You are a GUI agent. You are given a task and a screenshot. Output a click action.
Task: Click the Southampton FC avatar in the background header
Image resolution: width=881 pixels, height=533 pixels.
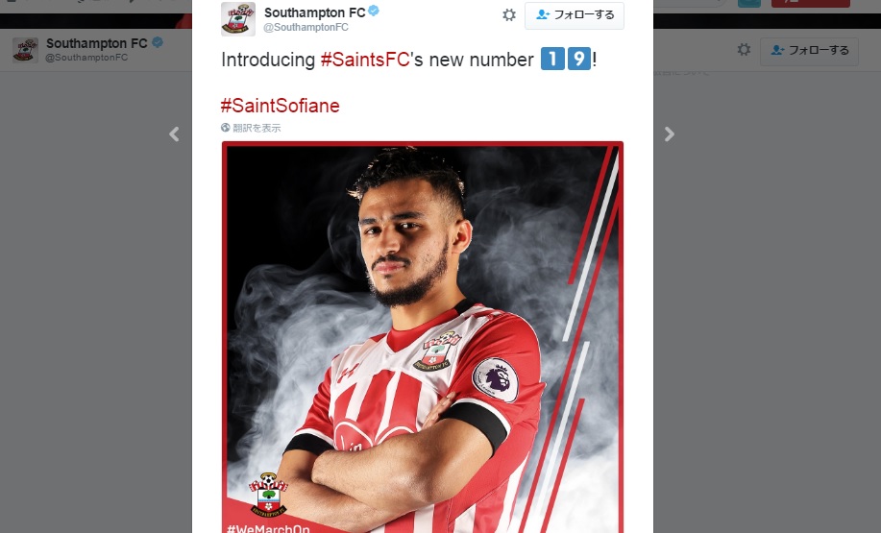click(x=25, y=50)
